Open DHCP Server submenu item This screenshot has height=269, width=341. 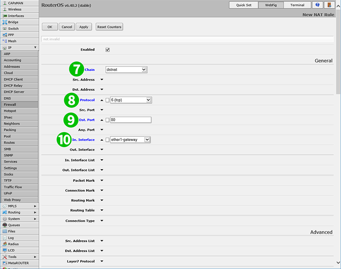[20, 92]
